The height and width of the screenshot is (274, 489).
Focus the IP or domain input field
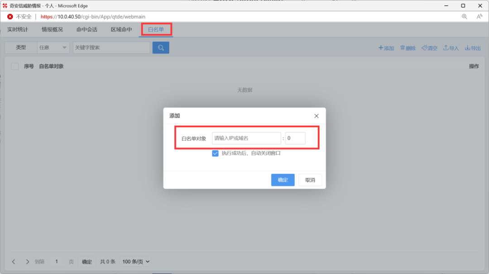(246, 138)
